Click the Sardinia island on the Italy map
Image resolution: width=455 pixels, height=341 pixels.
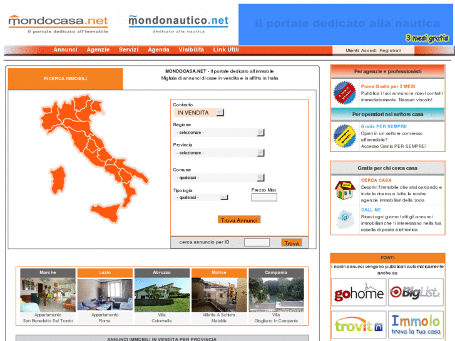(x=58, y=180)
